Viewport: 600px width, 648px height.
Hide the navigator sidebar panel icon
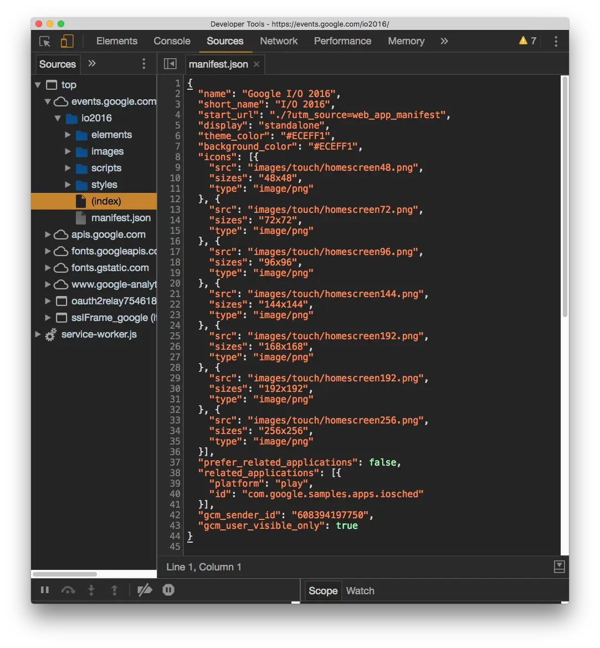(x=170, y=64)
